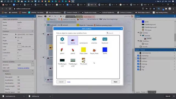
Task: Toggle bg layer visibility checkbox
Action: click(138, 70)
